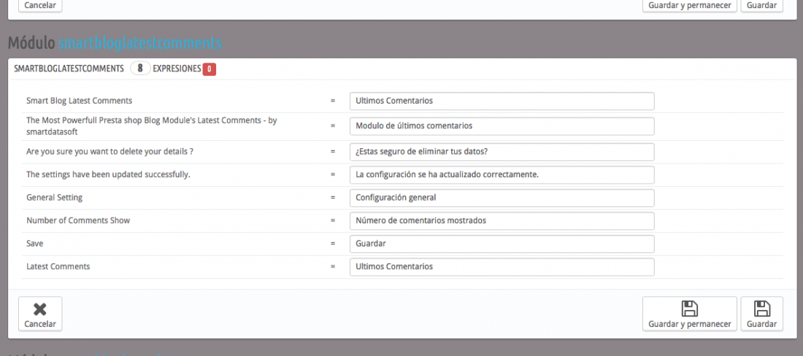Viewport: 803px width, 356px height.
Task: Click the top Guardar button
Action: (x=761, y=6)
